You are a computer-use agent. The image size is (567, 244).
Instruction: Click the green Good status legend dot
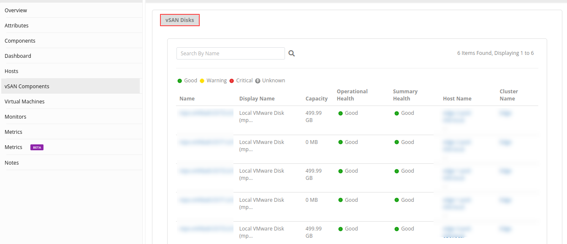(179, 80)
